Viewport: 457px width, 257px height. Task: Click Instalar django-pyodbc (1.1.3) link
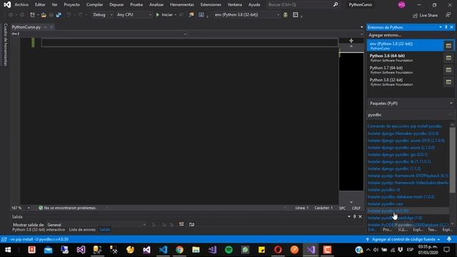coord(394,168)
